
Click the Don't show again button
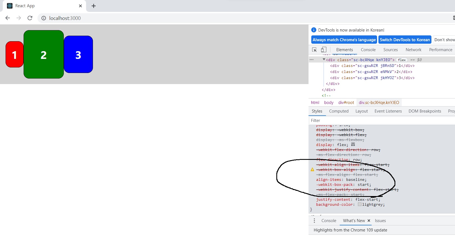444,40
